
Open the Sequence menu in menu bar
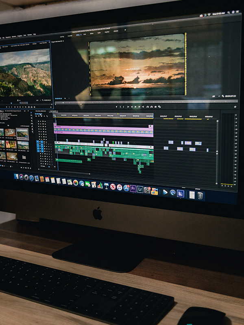click(x=9, y=35)
